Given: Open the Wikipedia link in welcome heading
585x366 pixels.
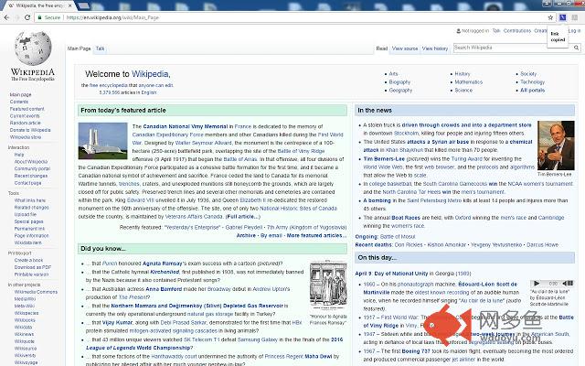Looking at the screenshot, I should click(x=150, y=74).
